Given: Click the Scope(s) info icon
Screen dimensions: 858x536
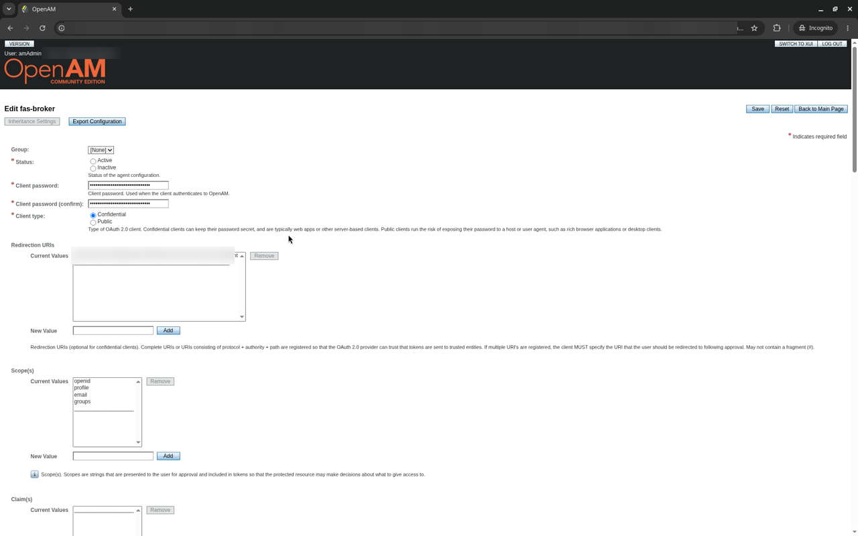Looking at the screenshot, I should [34, 474].
